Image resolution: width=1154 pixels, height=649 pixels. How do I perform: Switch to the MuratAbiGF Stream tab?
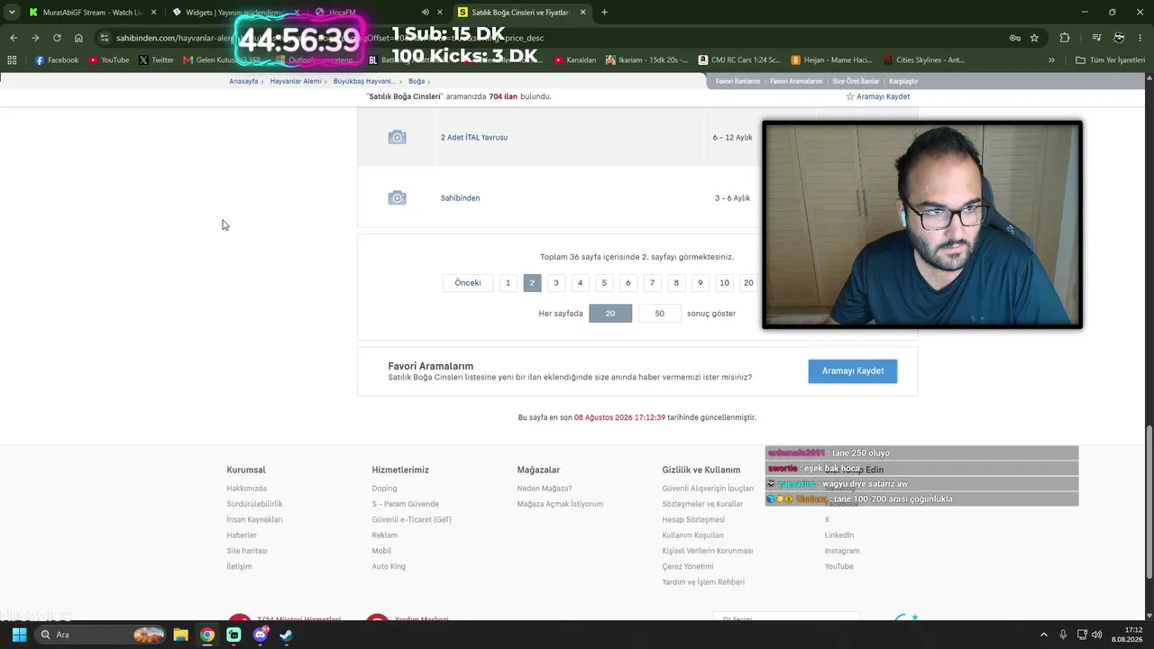[92, 13]
